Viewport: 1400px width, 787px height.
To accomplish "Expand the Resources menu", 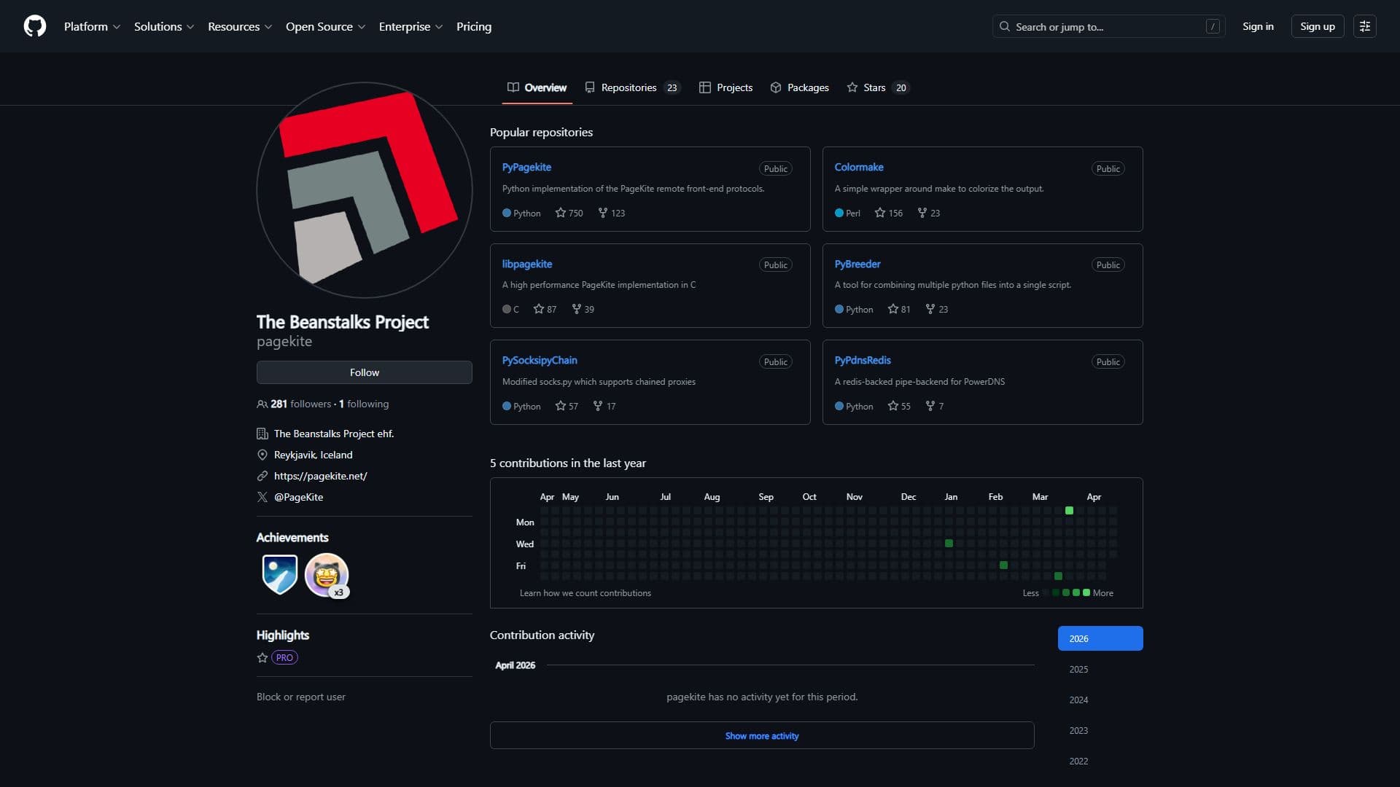I will [x=240, y=26].
